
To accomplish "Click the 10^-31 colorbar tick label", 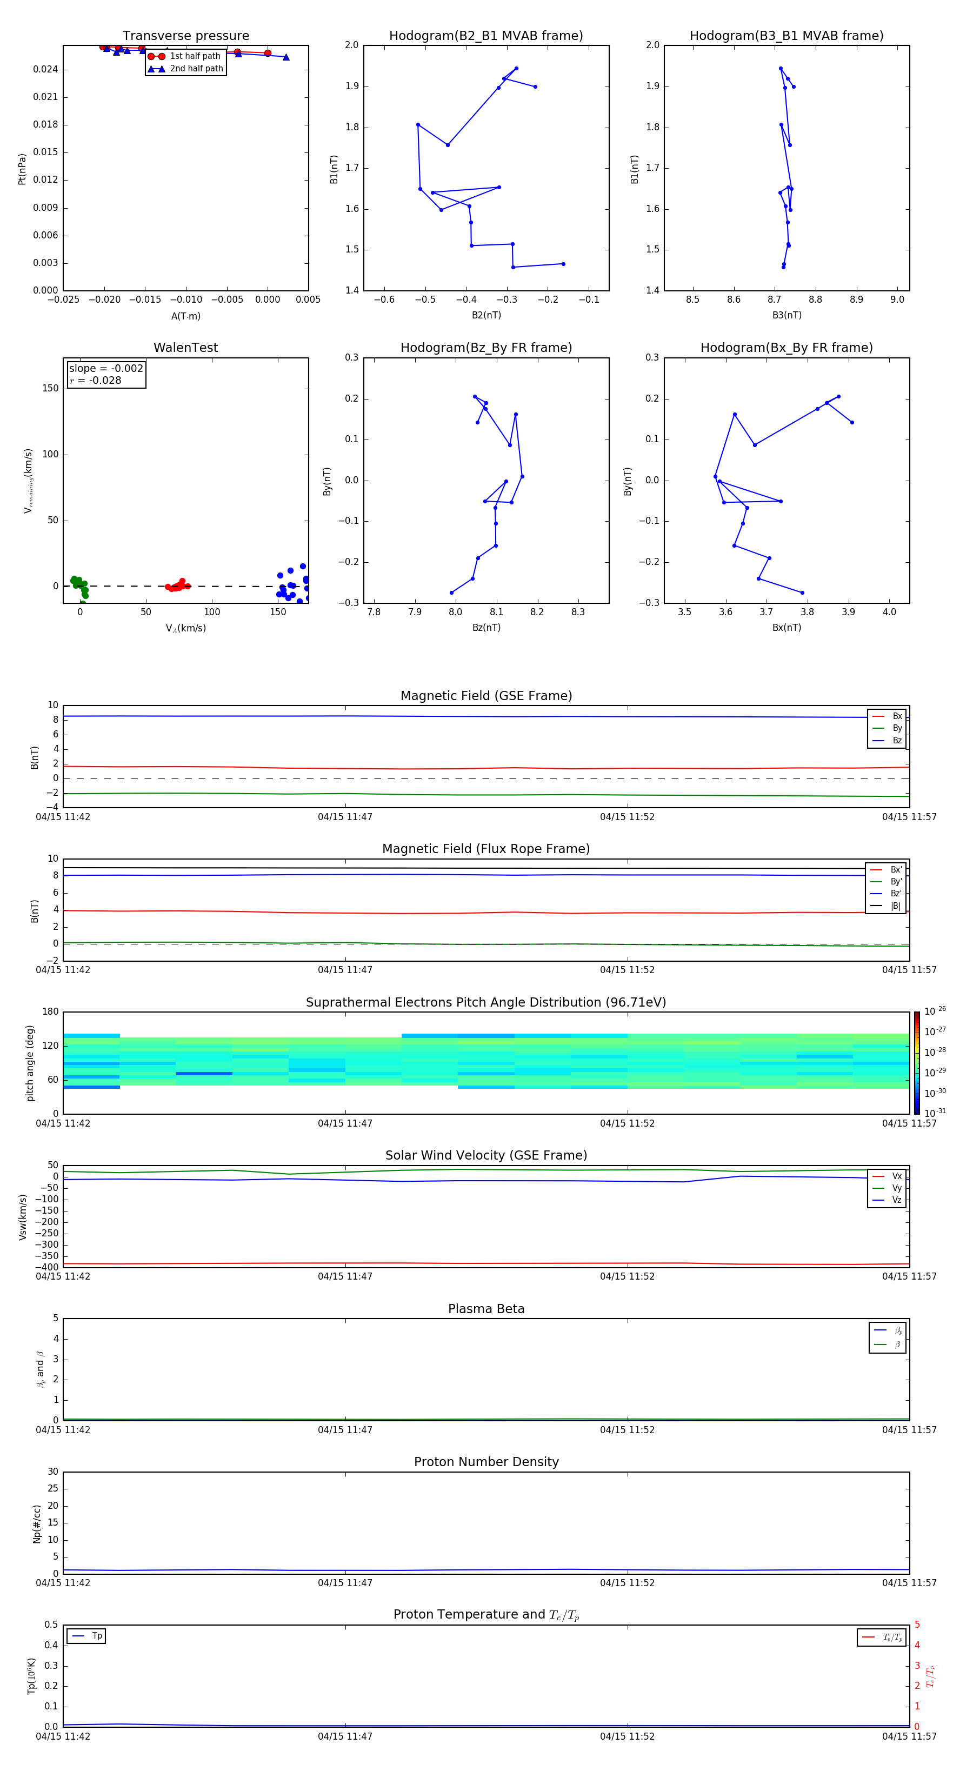I will [935, 1113].
